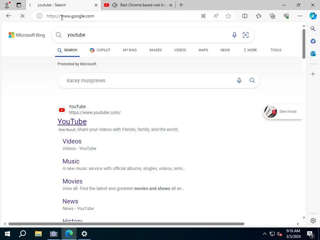Add a sidebar app with plus icon
Viewport: 320px width, 240px height.
coord(313,74)
